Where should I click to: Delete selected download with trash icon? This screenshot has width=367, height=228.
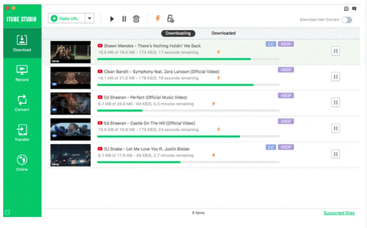pyautogui.click(x=136, y=19)
